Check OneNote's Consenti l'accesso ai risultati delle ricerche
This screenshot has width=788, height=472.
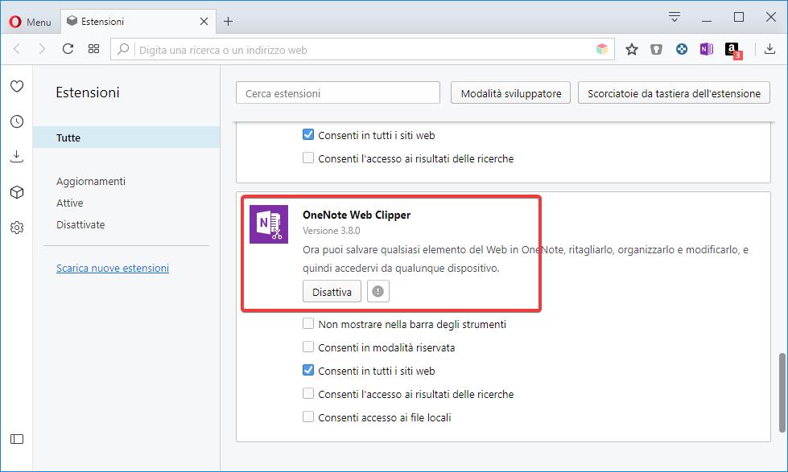pyautogui.click(x=308, y=393)
